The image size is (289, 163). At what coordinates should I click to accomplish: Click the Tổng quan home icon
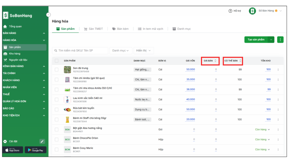coord(5,27)
